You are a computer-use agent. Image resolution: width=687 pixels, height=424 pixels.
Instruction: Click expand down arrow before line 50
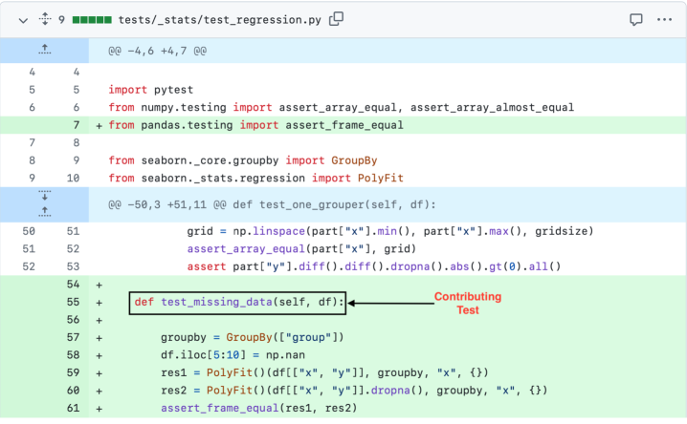[42, 198]
